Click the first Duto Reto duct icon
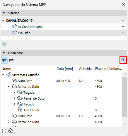Image resolution: width=128 pixels, height=136 pixels. pos(14,80)
